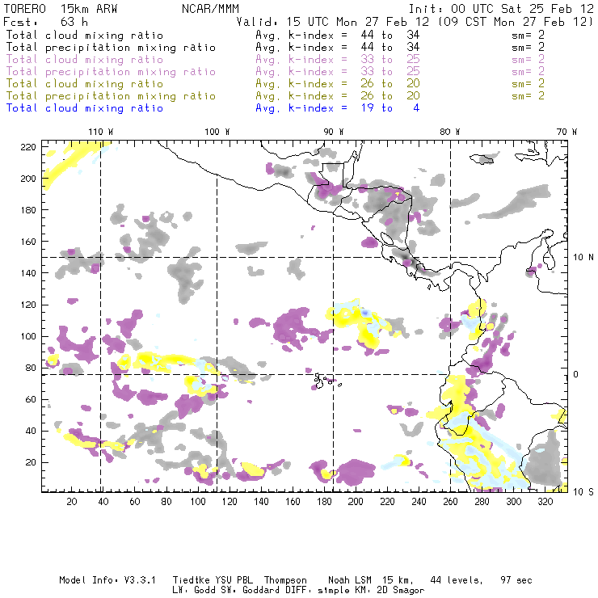Click the "20" tick label on the horizontal axis
The width and height of the screenshot is (598, 598).
coord(72,502)
